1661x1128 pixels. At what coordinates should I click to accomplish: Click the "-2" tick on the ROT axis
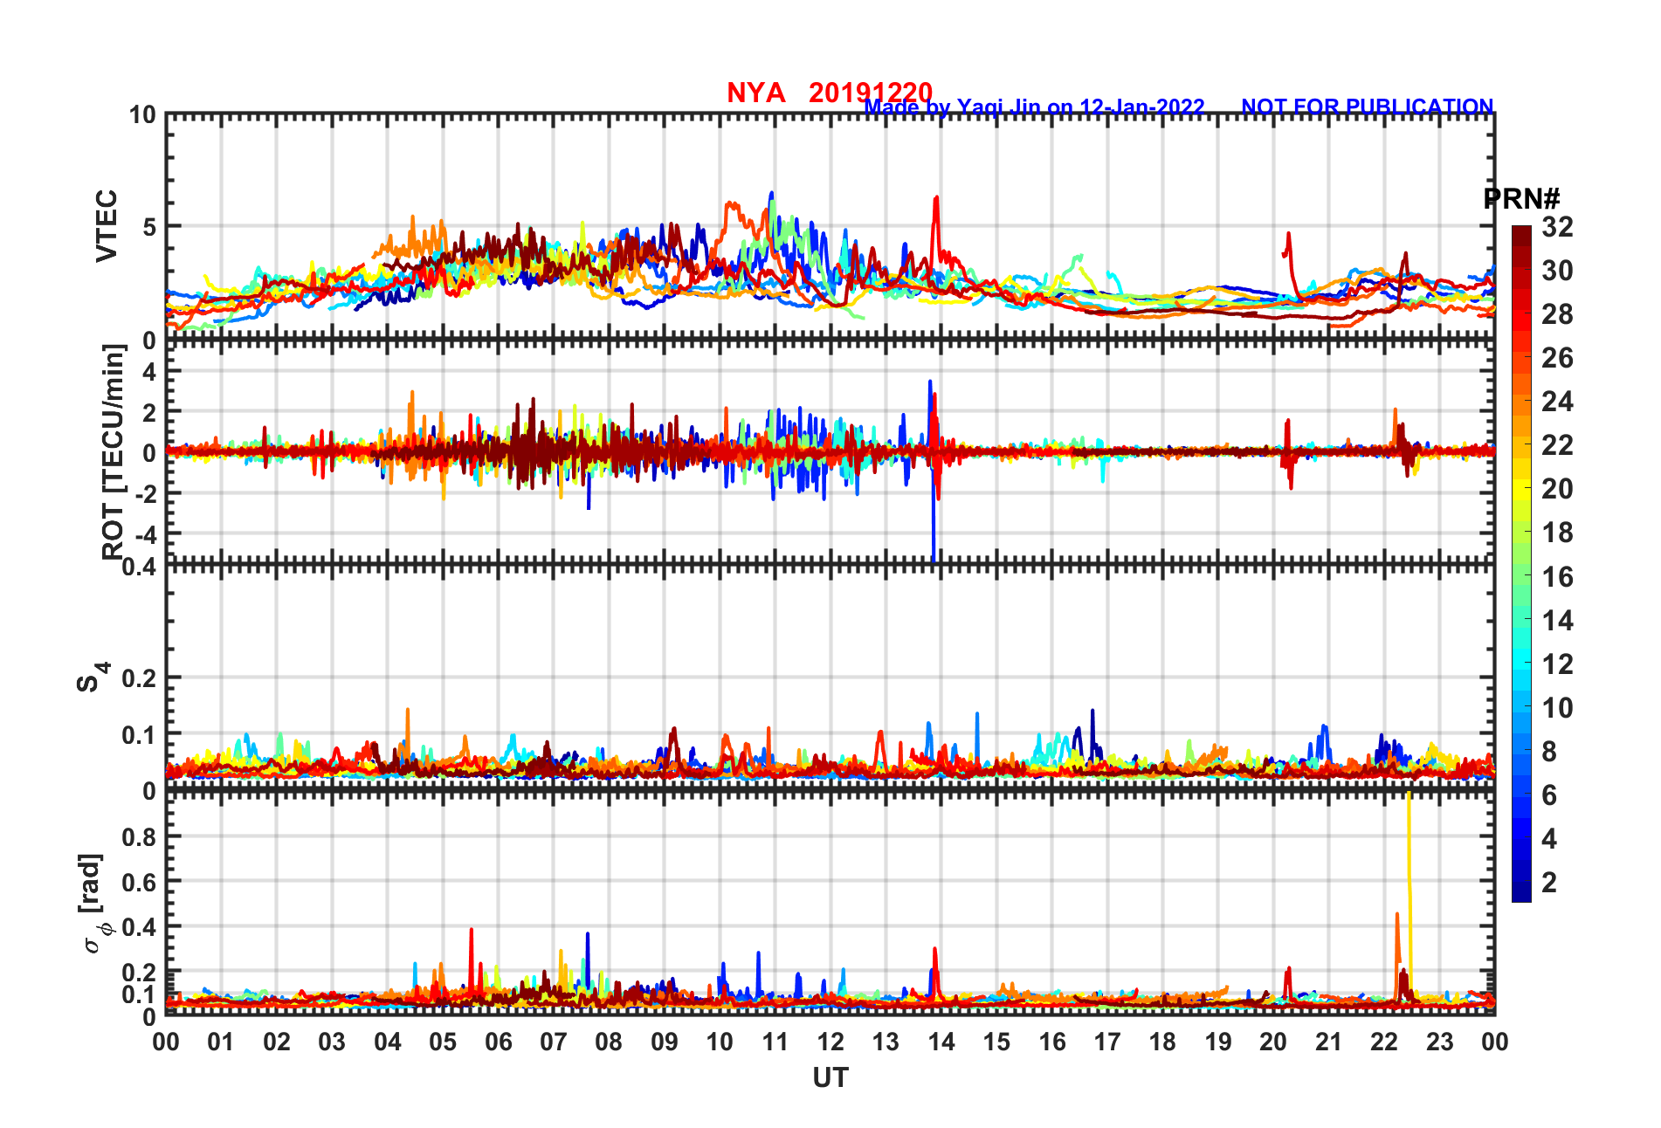146,493
